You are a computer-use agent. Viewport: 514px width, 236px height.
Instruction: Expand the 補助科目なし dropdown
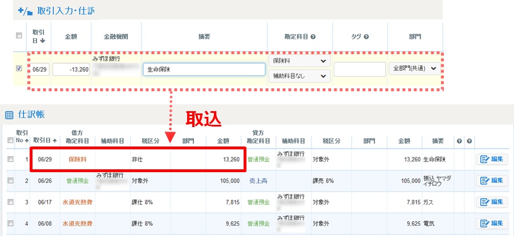pos(299,76)
